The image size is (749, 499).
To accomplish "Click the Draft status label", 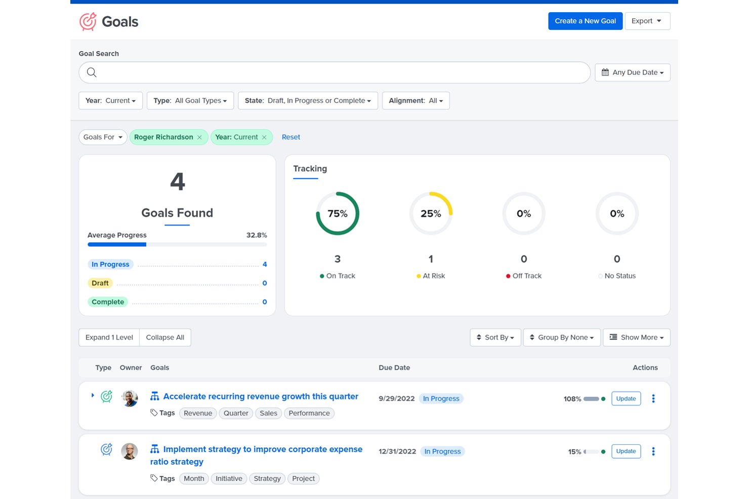I will click(100, 283).
